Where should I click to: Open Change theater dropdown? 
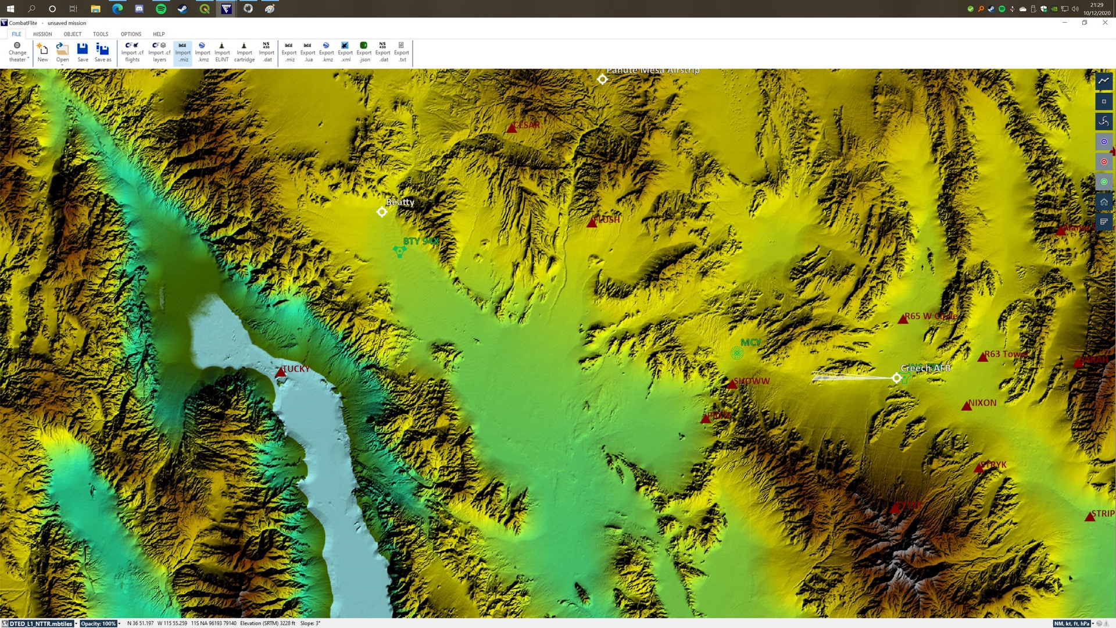(17, 52)
